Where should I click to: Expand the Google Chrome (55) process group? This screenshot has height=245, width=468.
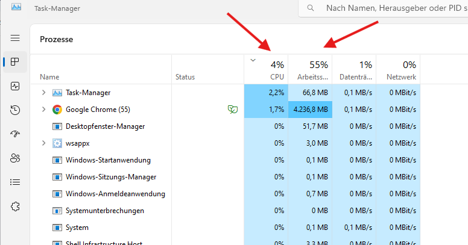pyautogui.click(x=43, y=110)
